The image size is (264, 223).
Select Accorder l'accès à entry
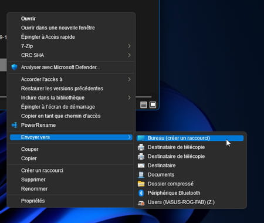click(72, 79)
